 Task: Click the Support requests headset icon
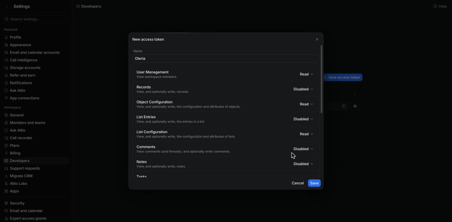pos(6,168)
